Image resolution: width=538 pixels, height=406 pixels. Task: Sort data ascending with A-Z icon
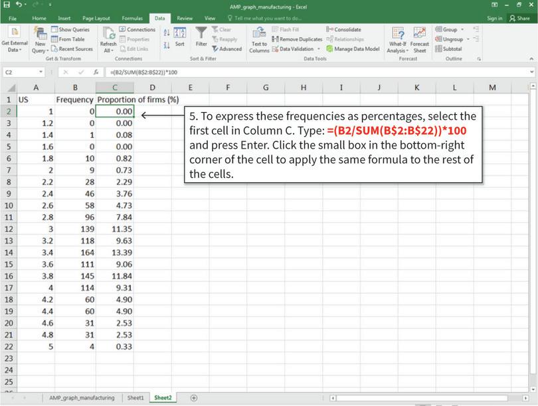168,31
